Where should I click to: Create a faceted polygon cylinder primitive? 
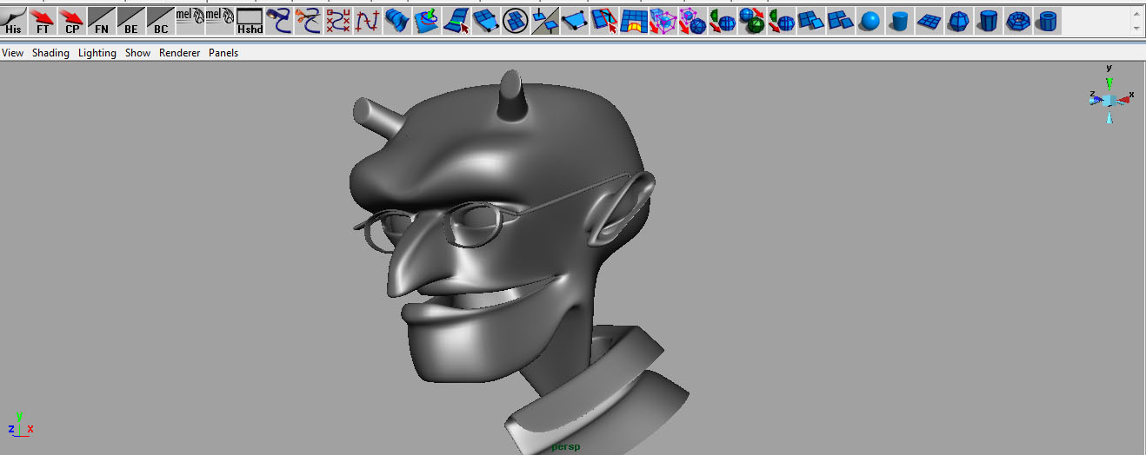coord(988,20)
